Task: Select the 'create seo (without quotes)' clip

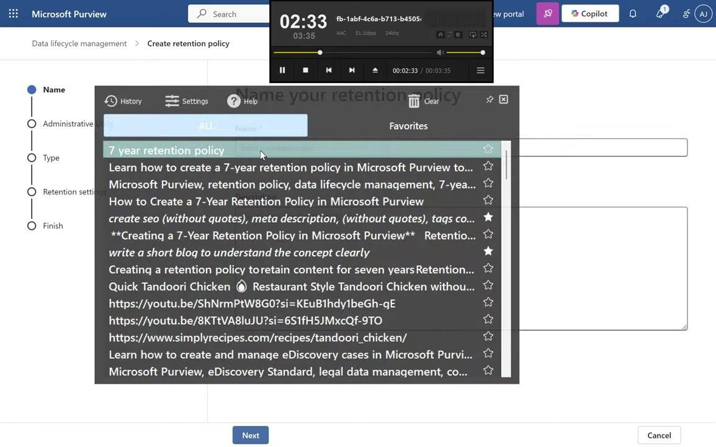Action: pyautogui.click(x=292, y=218)
